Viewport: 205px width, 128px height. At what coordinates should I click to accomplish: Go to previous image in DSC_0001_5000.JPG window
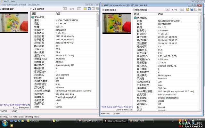click(167, 10)
